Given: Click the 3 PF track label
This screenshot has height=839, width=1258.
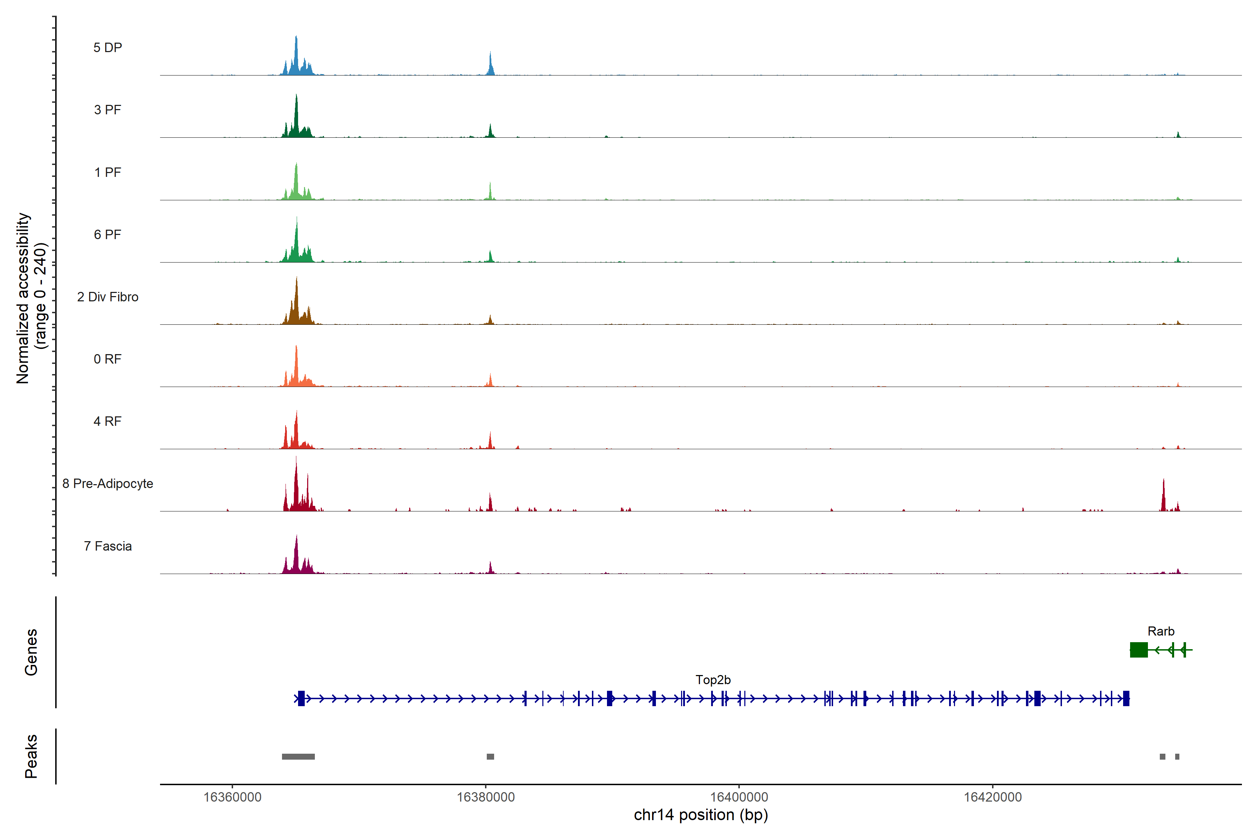Looking at the screenshot, I should 108,110.
